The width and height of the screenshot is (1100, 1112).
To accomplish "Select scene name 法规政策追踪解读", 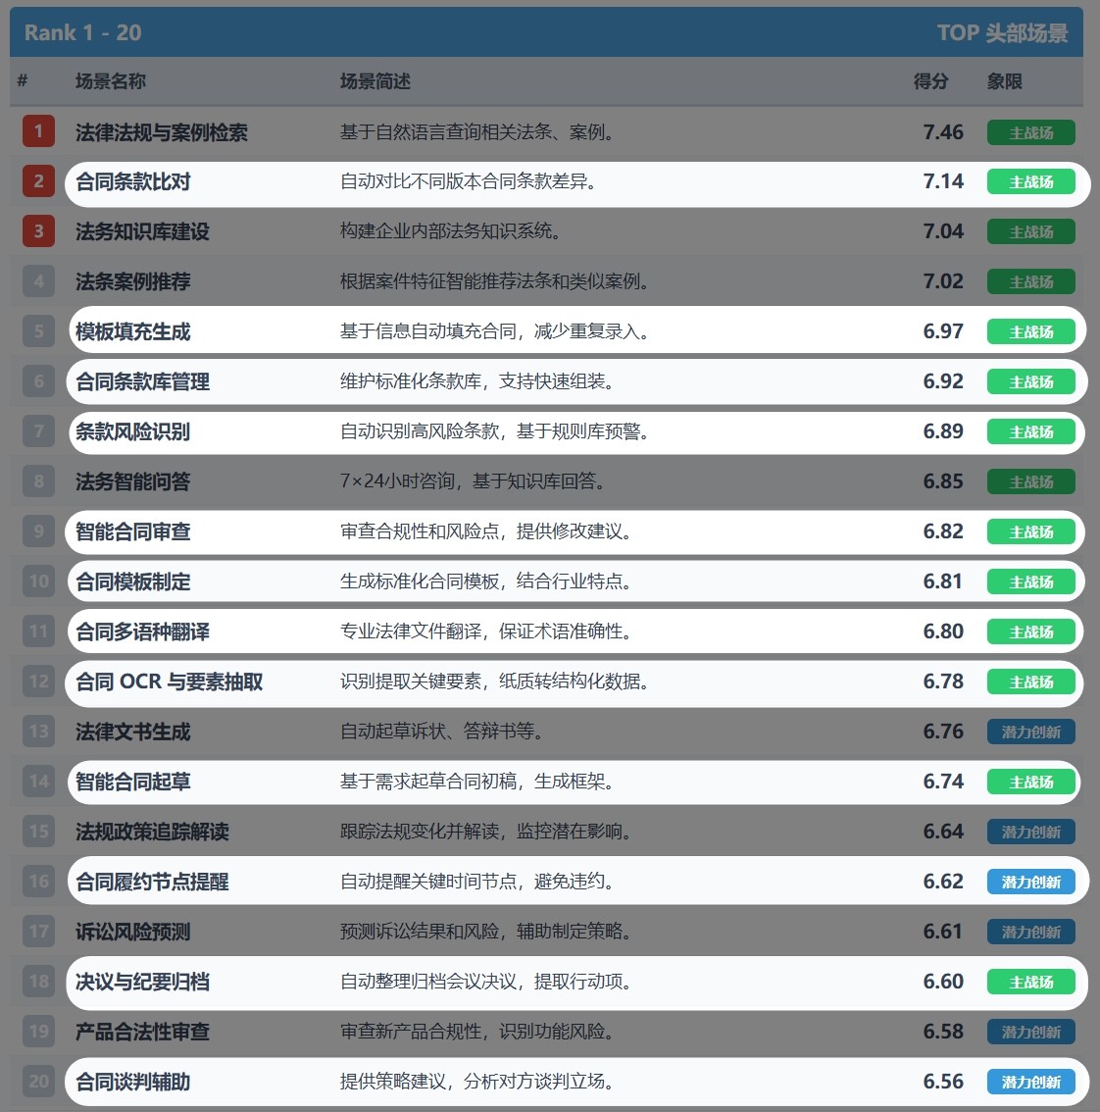I will (153, 832).
